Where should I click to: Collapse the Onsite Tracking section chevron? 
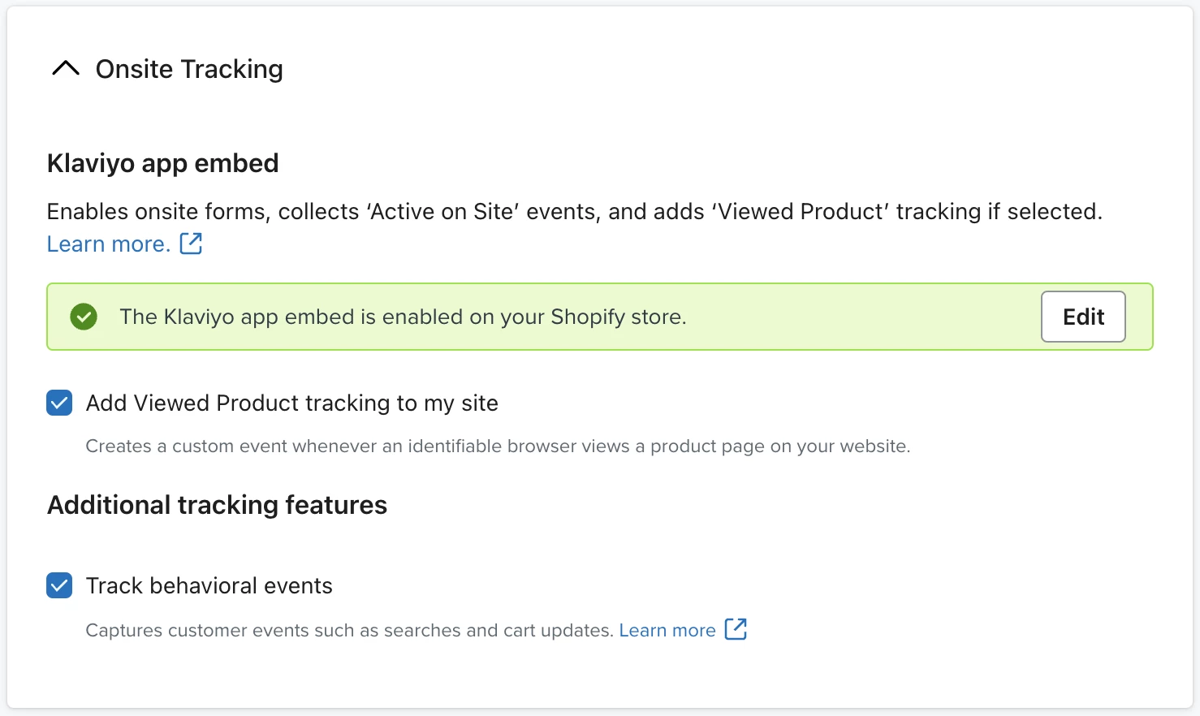pyautogui.click(x=66, y=69)
